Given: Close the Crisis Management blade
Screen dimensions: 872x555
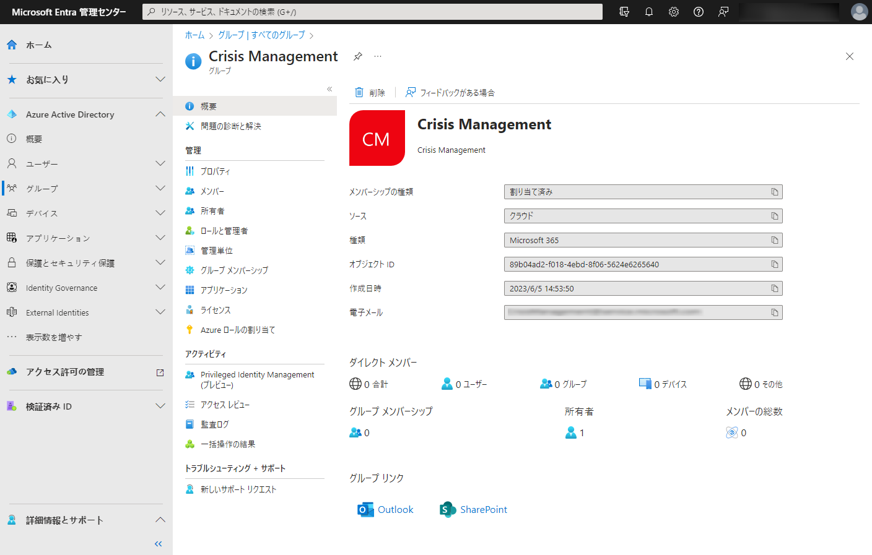Looking at the screenshot, I should [x=850, y=56].
